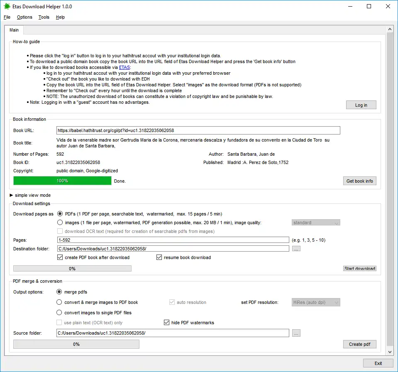Click the author Santa Barbara, Juan de
Image resolution: width=398 pixels, height=372 pixels.
click(251, 154)
